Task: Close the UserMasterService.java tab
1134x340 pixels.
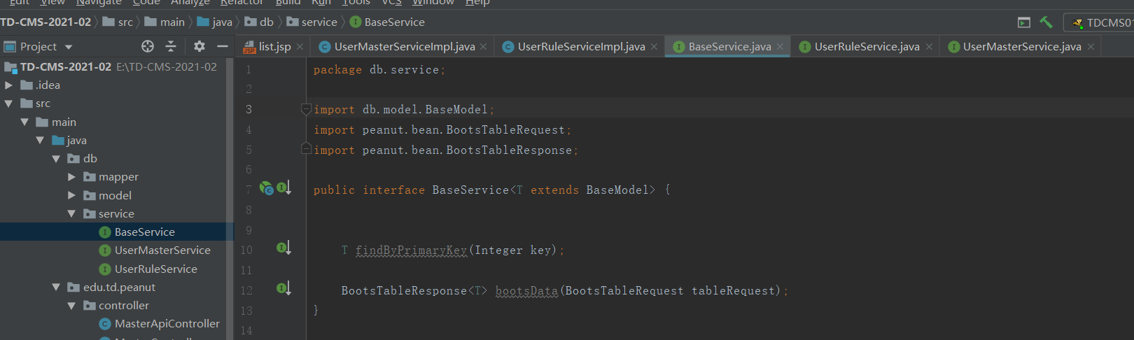Action: 1091,47
